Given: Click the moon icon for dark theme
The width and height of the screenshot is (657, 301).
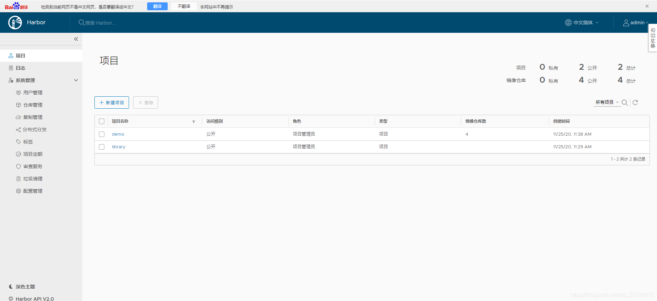Looking at the screenshot, I should tap(11, 287).
